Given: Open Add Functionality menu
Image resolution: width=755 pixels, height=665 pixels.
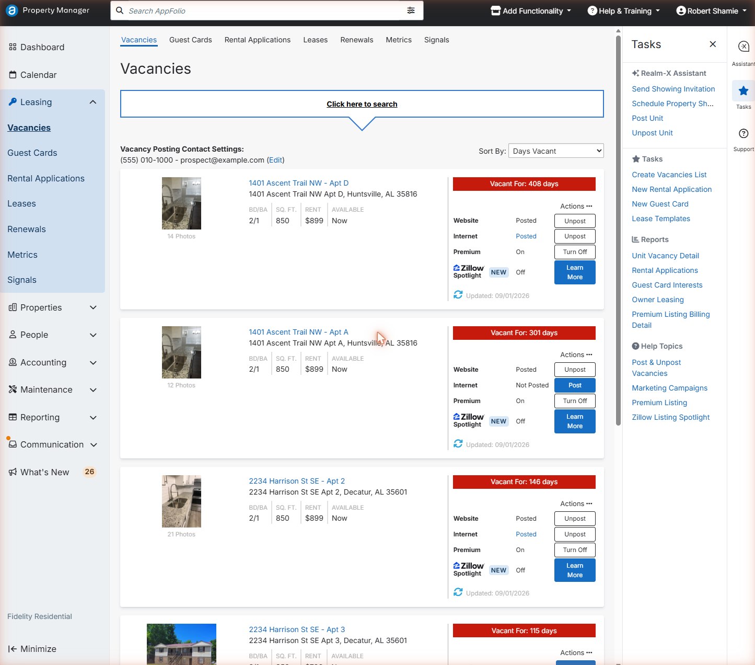Looking at the screenshot, I should click(x=531, y=11).
